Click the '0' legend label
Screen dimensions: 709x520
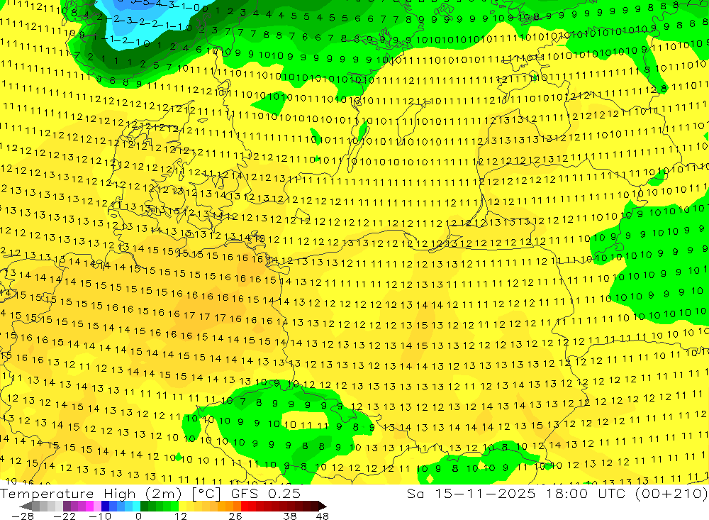click(x=139, y=516)
